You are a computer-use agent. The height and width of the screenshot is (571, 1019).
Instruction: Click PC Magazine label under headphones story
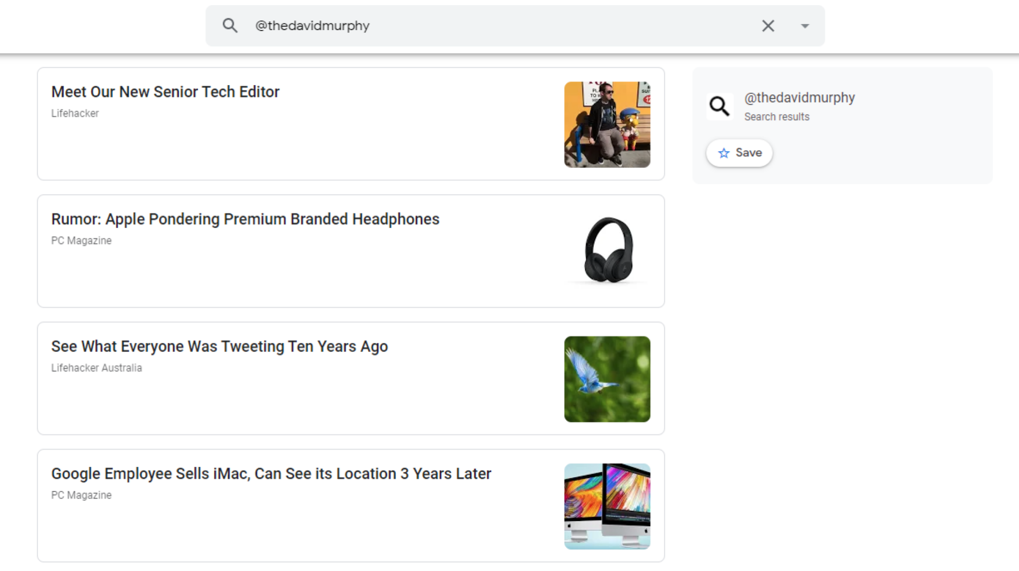click(81, 241)
